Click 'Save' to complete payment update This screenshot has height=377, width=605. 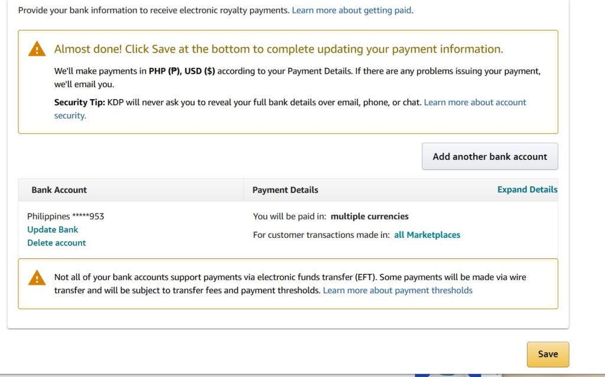[547, 354]
